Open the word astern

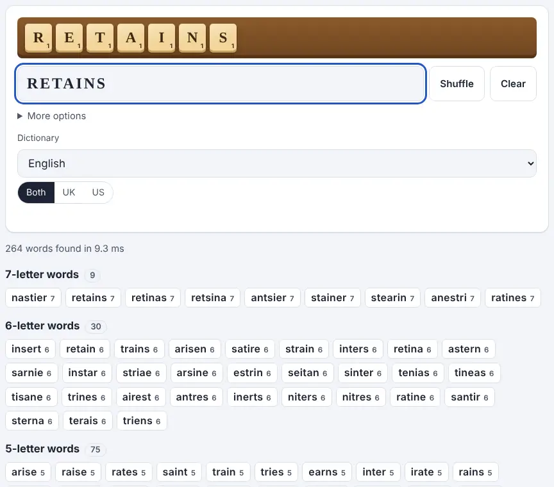pyautogui.click(x=469, y=349)
